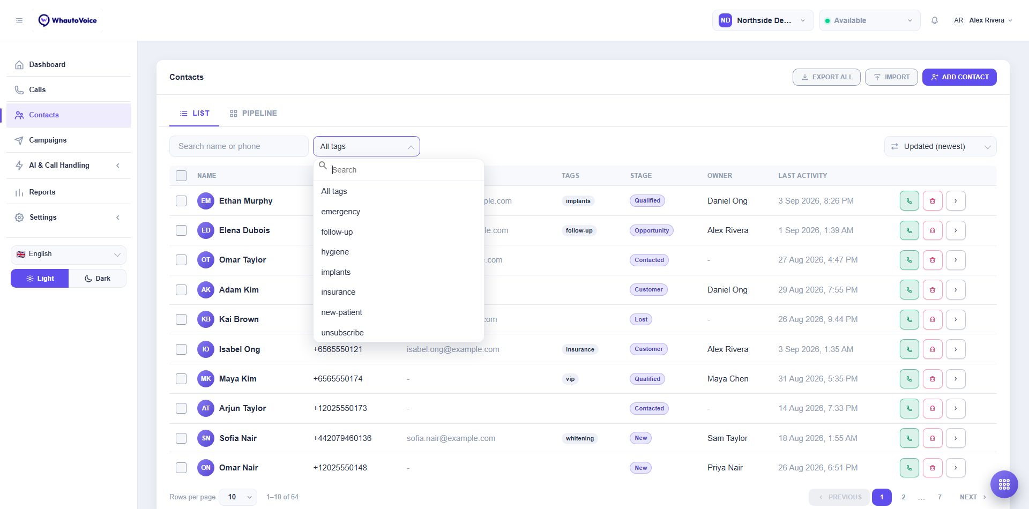Open the floating apps grid button
Image resolution: width=1029 pixels, height=509 pixels.
click(x=1004, y=484)
